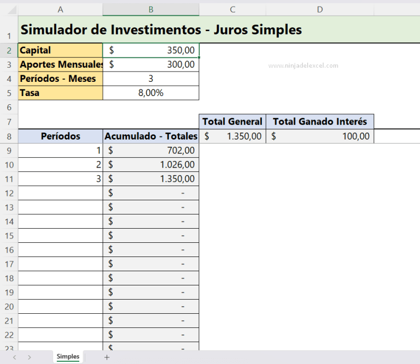Image resolution: width=420 pixels, height=364 pixels.
Task: Select period 2 cell in row 10
Action: coord(60,165)
